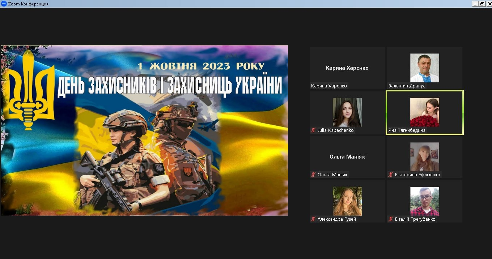Viewport: 492px width, 259px height.
Task: Select Карина Харенко participant tile
Action: coord(347,68)
